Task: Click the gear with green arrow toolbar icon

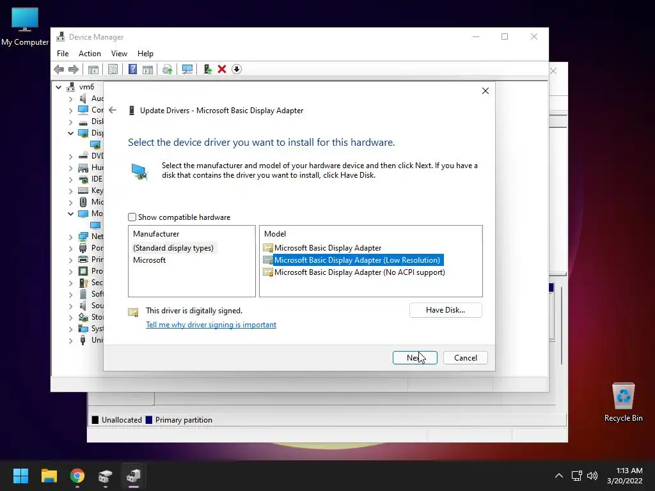Action: (167, 69)
